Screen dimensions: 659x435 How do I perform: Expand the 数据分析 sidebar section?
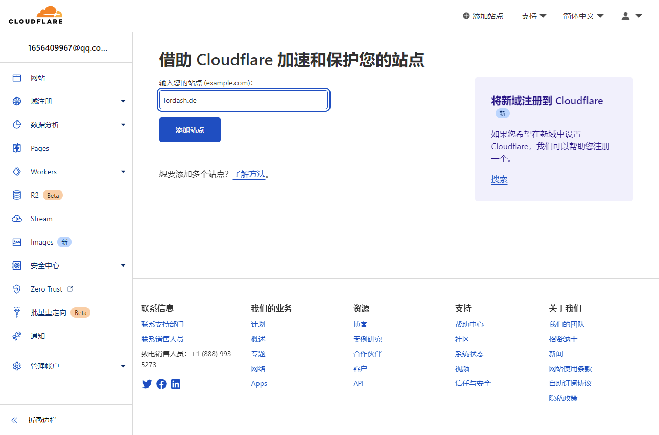(123, 125)
